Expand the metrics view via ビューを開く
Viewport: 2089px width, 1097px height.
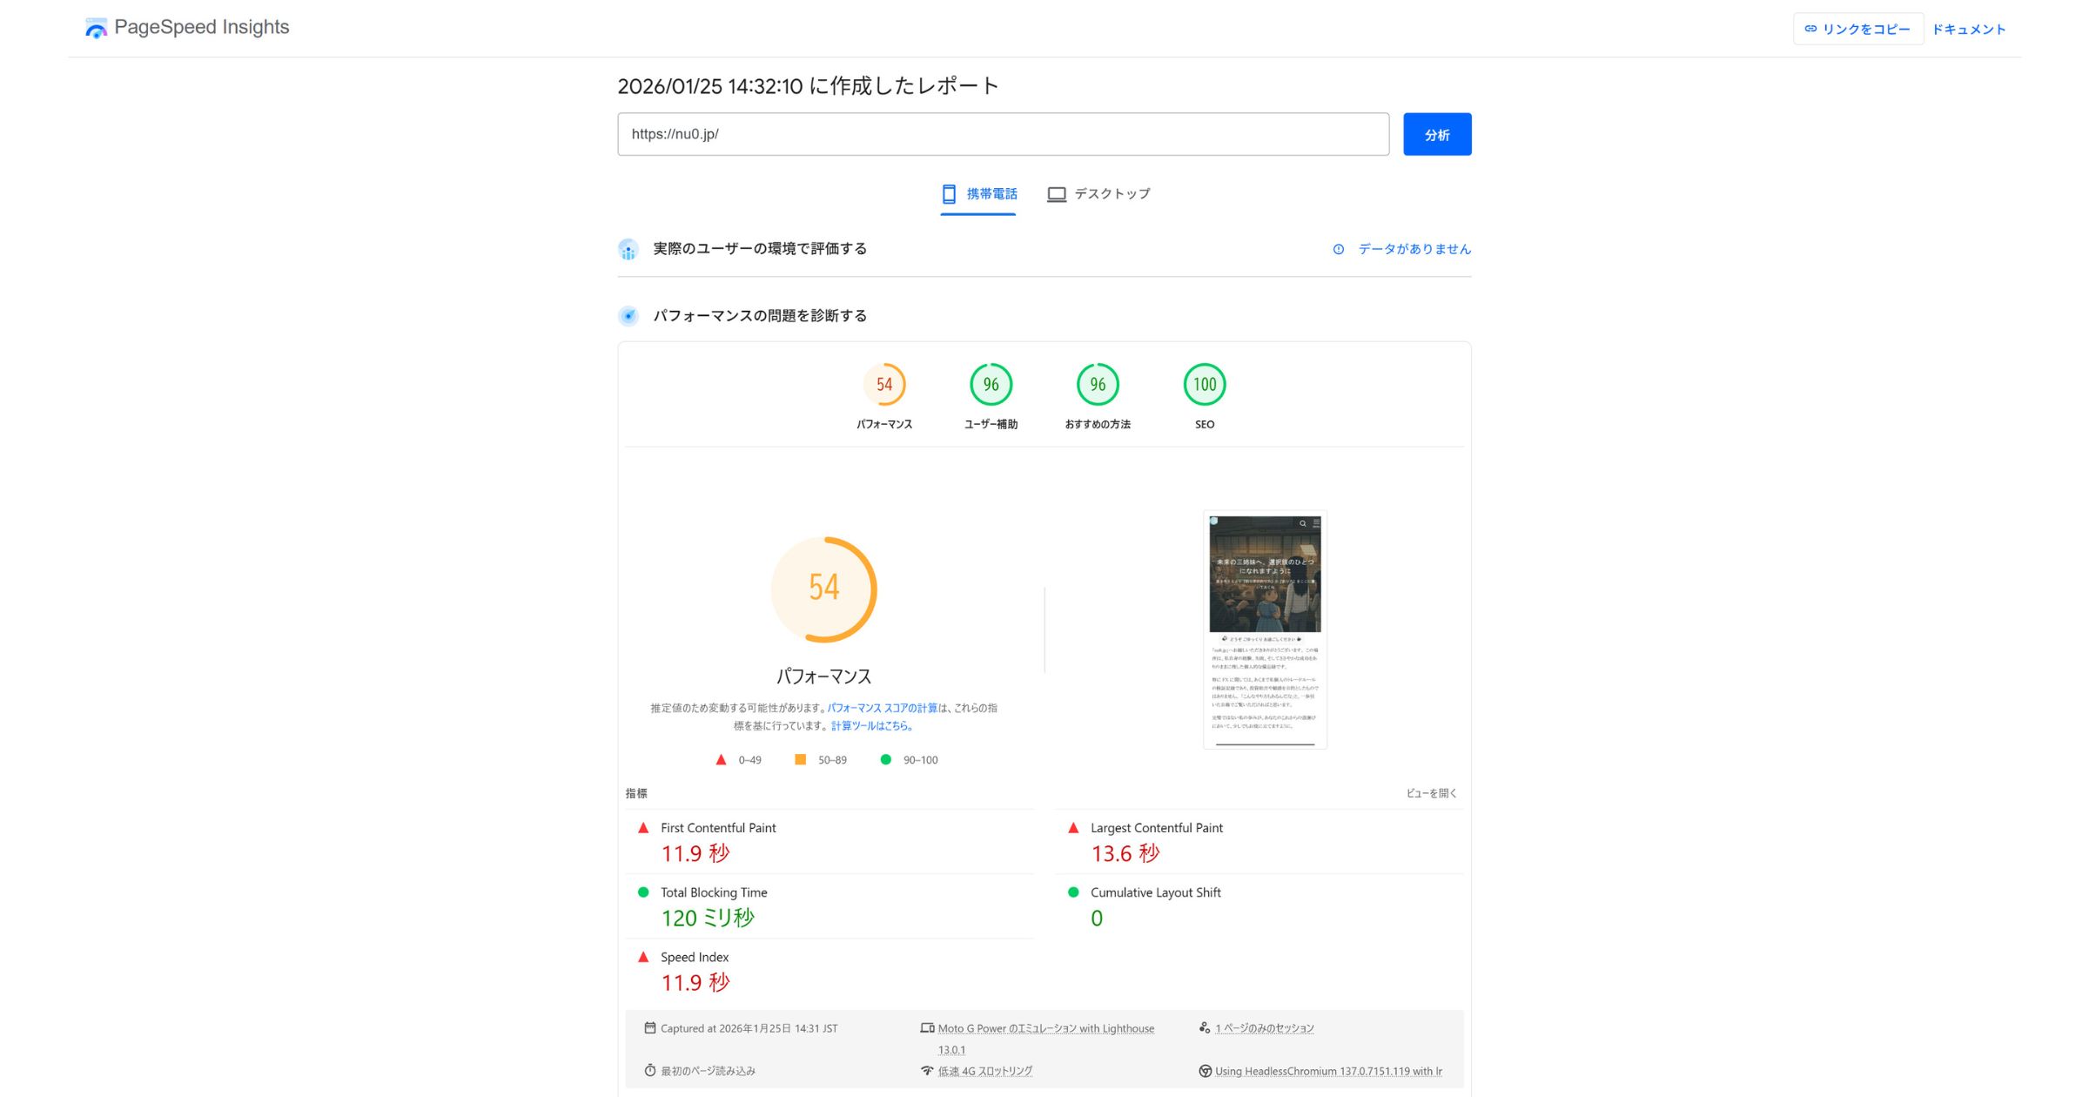1433,793
